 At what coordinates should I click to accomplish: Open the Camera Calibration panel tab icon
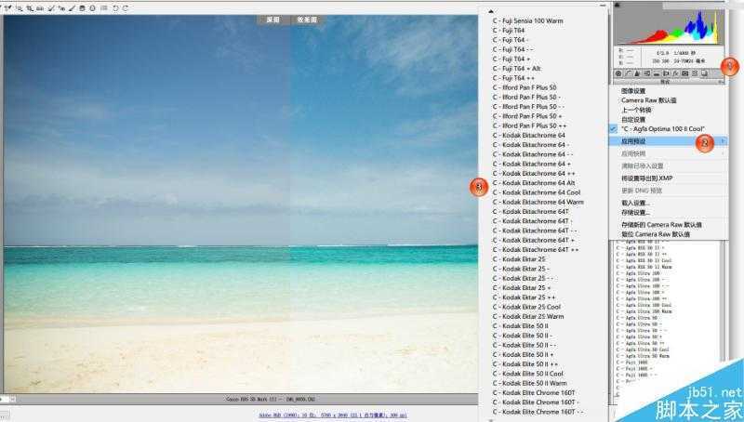pyautogui.click(x=685, y=73)
